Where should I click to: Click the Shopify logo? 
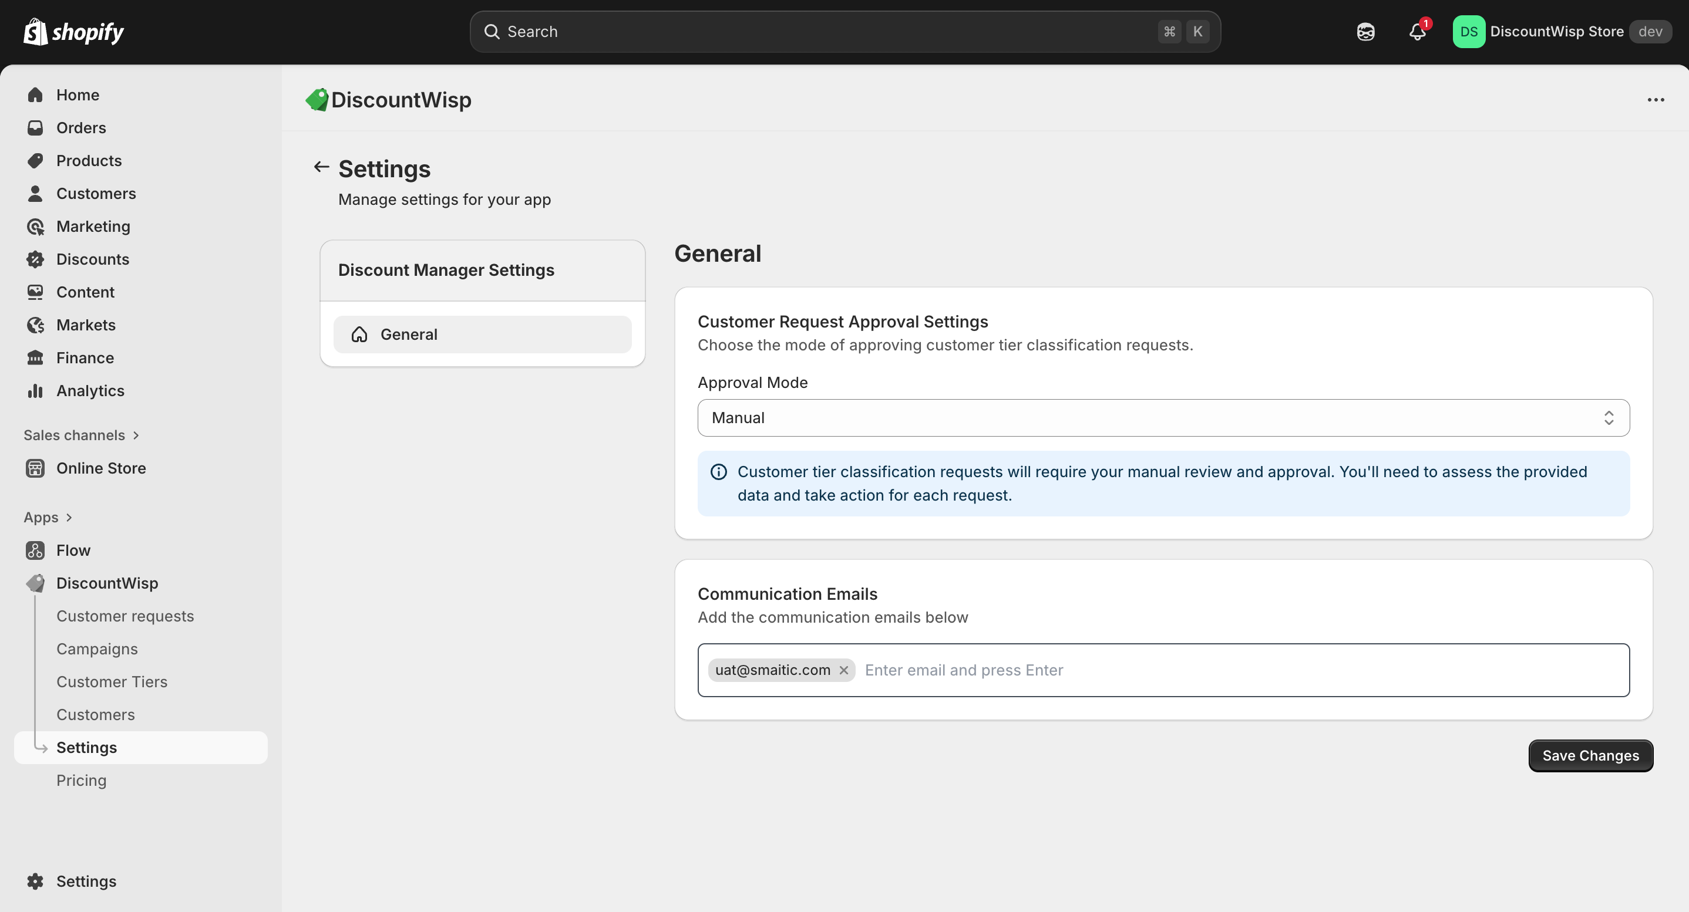coord(73,32)
